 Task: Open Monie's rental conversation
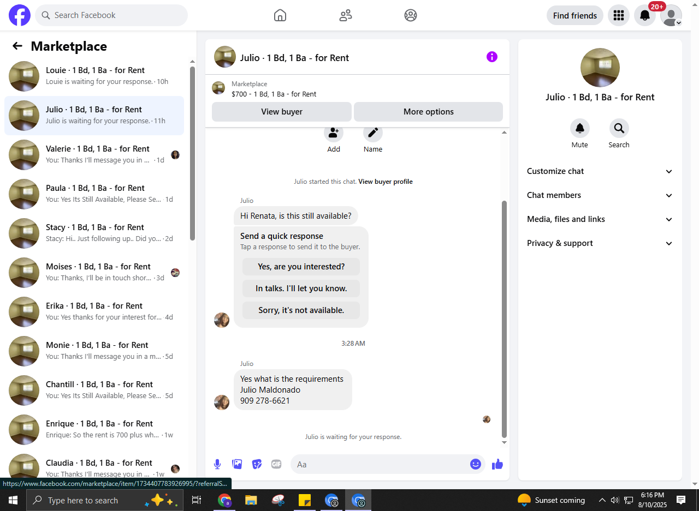94,351
